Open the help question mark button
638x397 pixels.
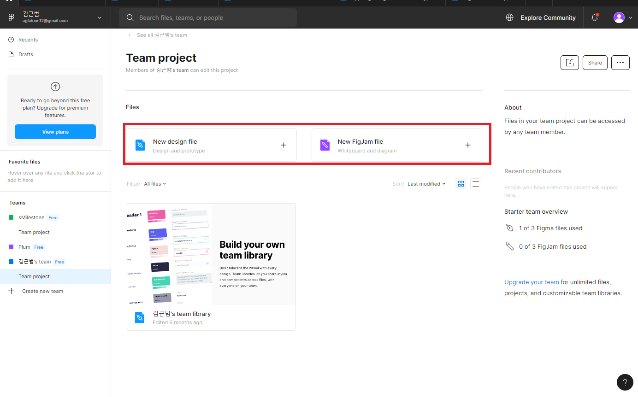tap(625, 382)
